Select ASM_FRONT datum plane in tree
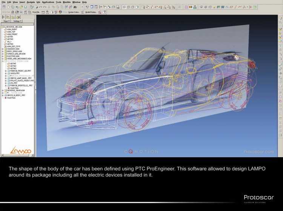 [x=11, y=34]
